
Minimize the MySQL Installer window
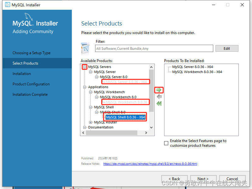coord(214,5)
